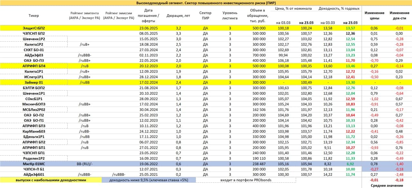Image resolution: width=412 pixels, height=188 pixels.
Task: Select the 162 506 volume cell
Action: tap(257, 109)
